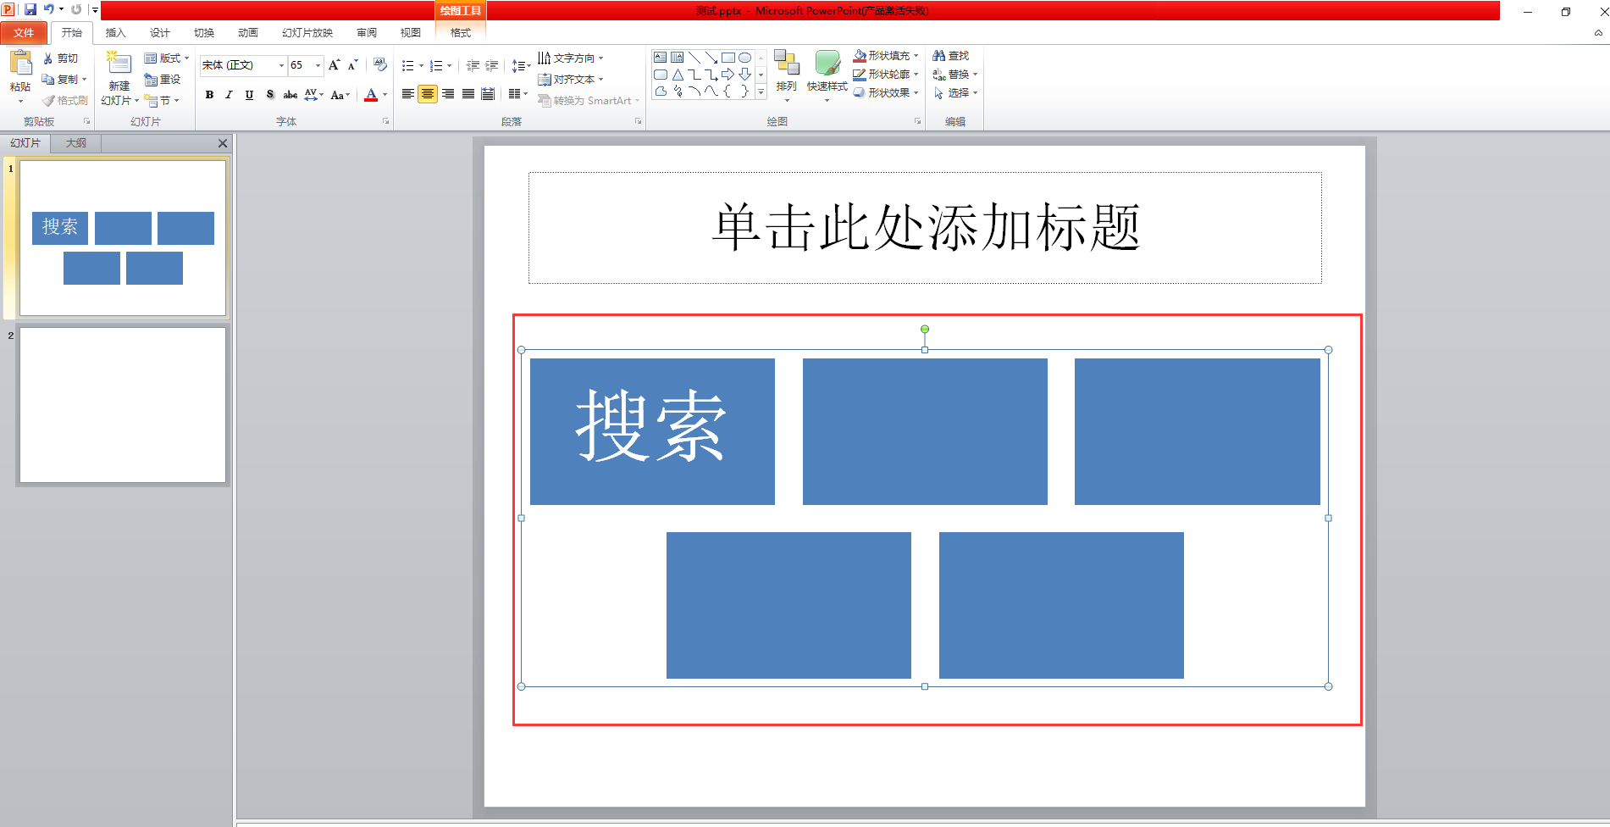
Task: Toggle Italic formatting
Action: [x=229, y=95]
